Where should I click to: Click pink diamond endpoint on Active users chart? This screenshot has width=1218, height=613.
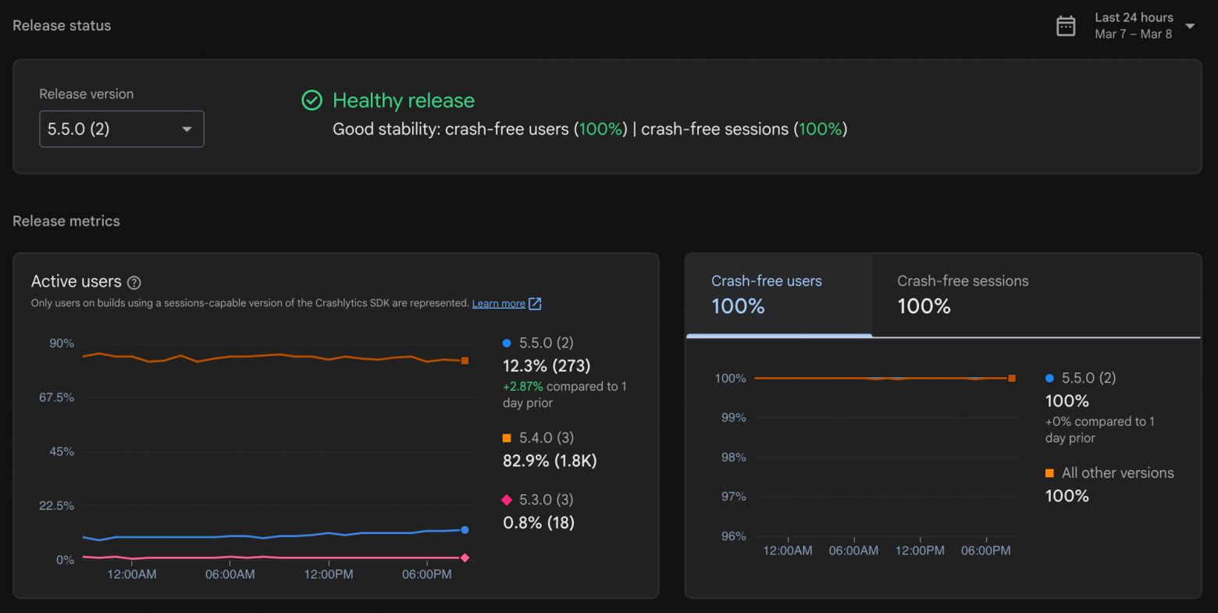point(465,558)
